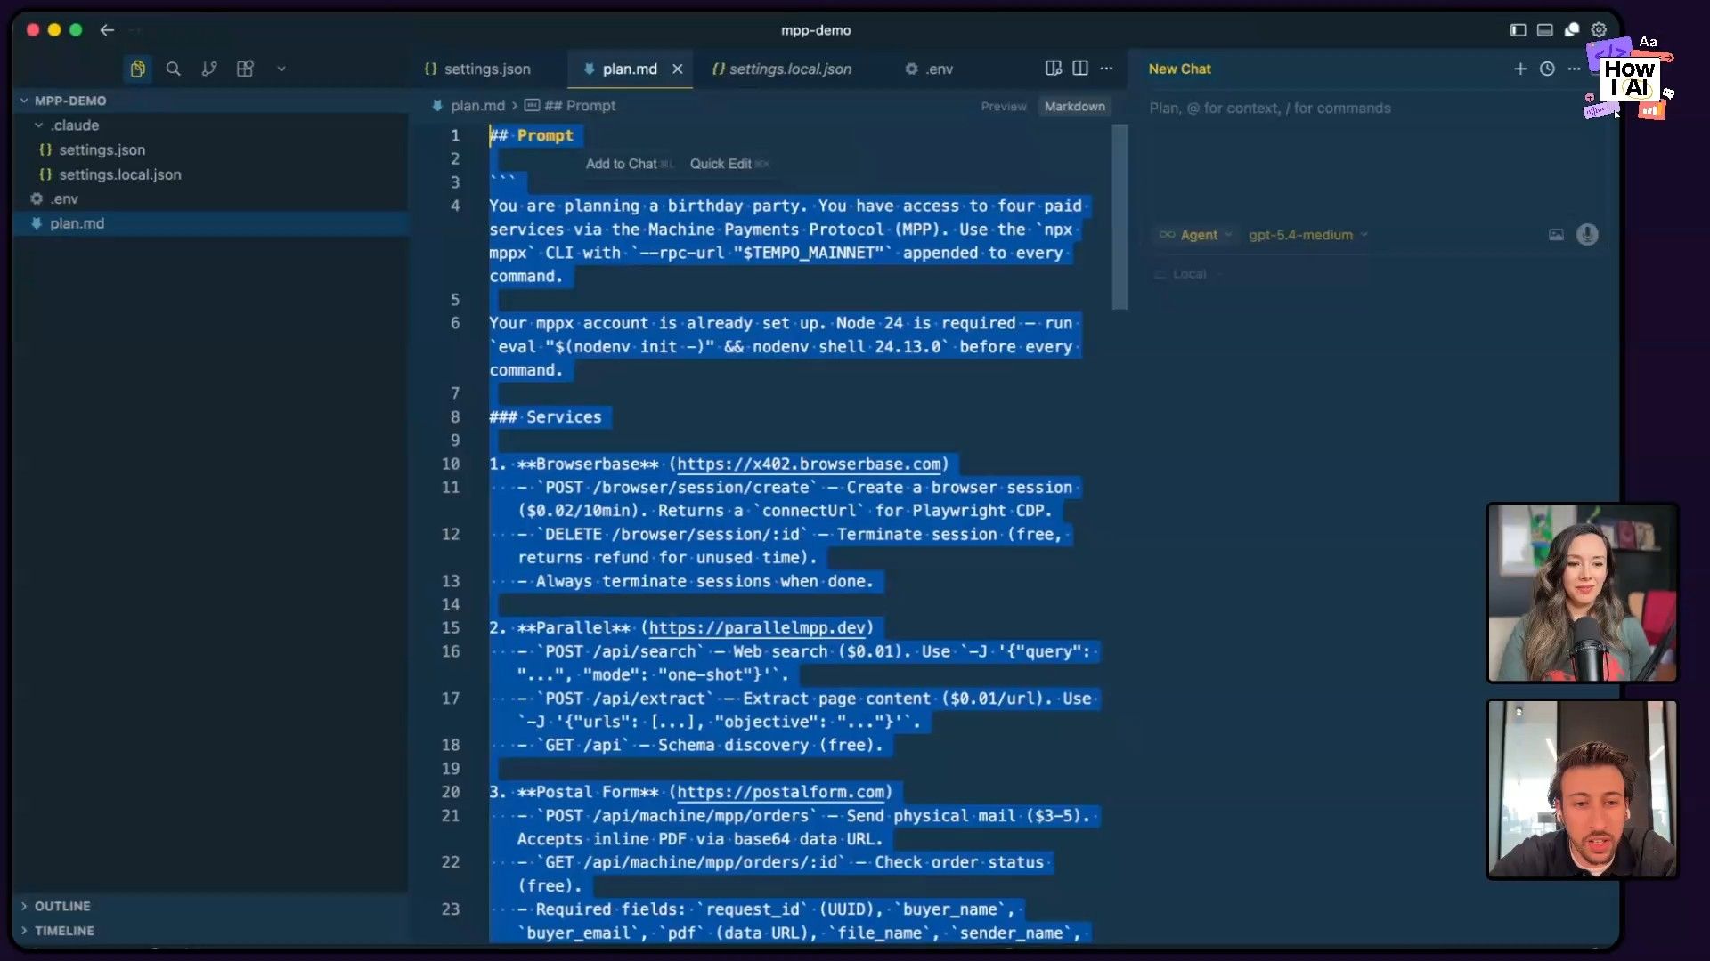
Task: Close the plan.md tab
Action: 677,69
